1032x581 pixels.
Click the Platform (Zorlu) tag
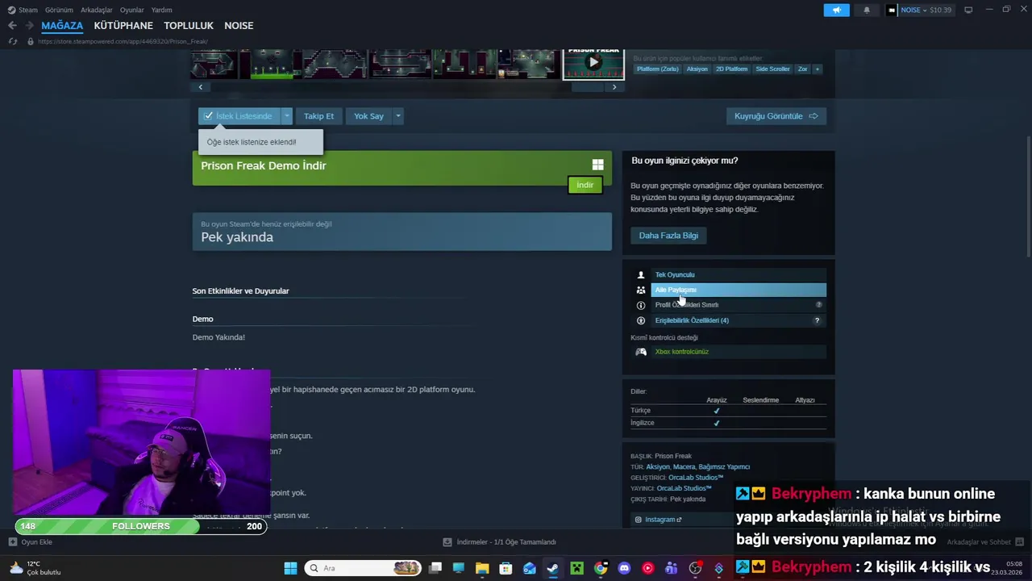(657, 69)
